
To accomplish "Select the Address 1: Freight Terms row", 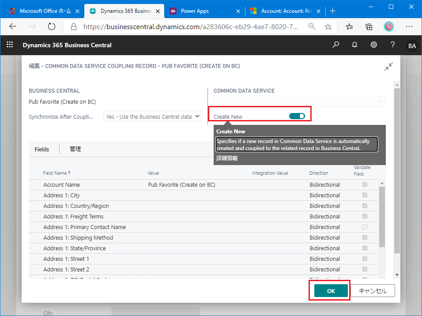I will point(203,216).
